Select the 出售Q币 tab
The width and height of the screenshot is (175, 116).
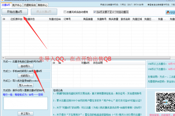pyautogui.click(x=6, y=5)
